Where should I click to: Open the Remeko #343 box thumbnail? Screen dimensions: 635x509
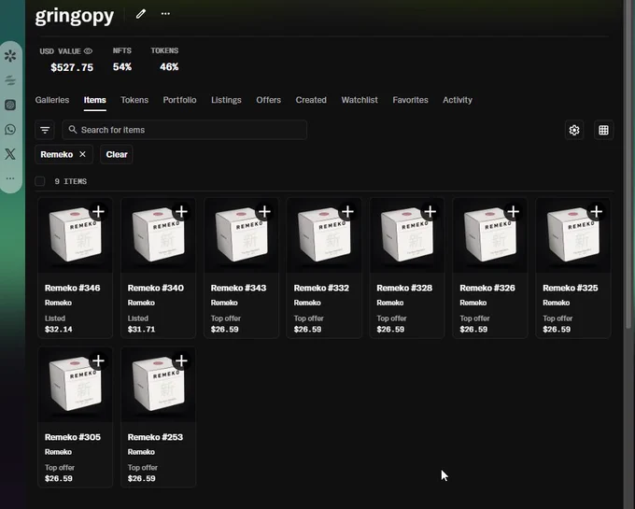241,234
